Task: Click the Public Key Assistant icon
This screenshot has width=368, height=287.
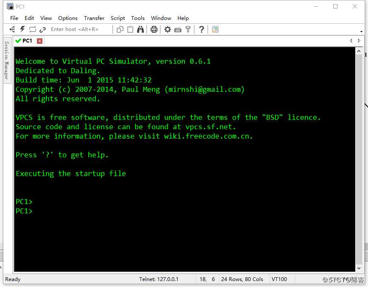Action: click(188, 29)
